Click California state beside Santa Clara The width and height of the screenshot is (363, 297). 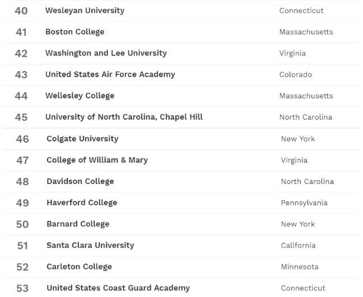(x=298, y=246)
